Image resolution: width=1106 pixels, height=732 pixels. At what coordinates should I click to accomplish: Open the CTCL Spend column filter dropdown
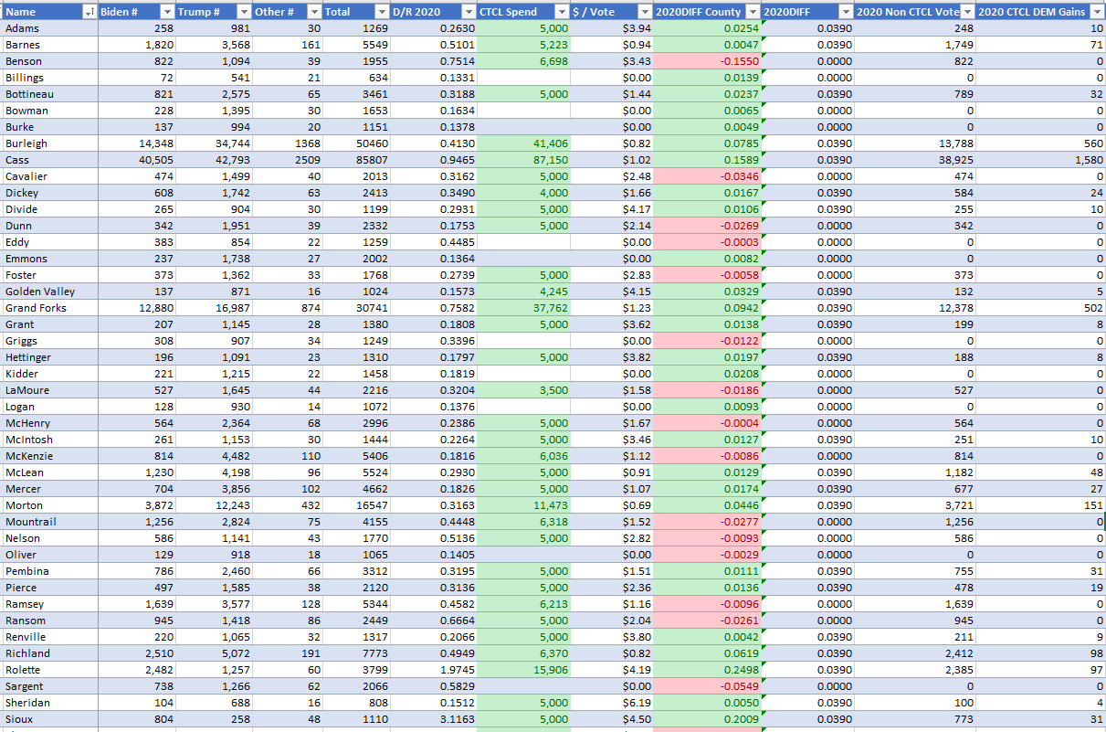[x=562, y=12]
